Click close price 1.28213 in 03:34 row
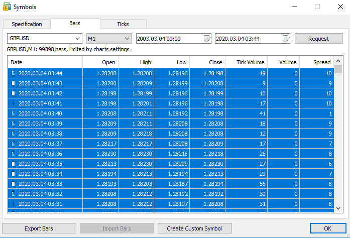Viewport: 350px width, 238px height. [213, 174]
